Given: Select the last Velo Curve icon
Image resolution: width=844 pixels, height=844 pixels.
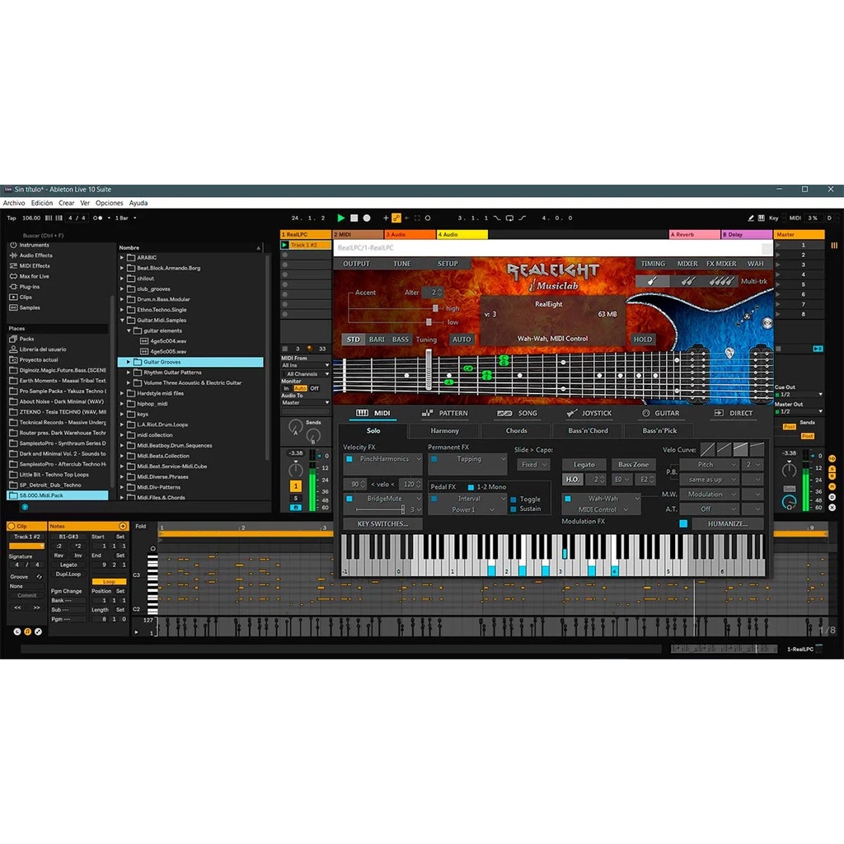Looking at the screenshot, I should [x=757, y=449].
